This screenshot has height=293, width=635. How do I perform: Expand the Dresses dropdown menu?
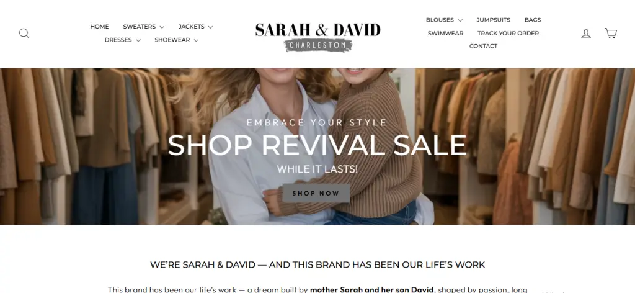(x=122, y=40)
